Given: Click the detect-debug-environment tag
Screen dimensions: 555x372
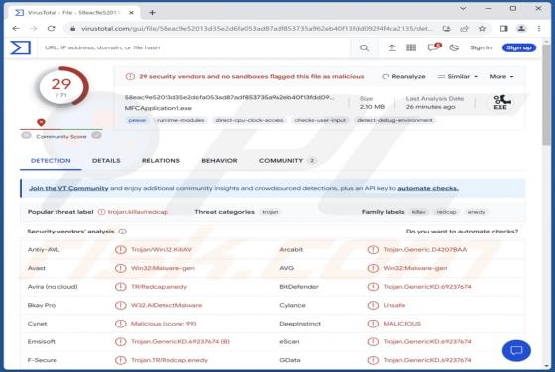Looking at the screenshot, I should pyautogui.click(x=394, y=120).
